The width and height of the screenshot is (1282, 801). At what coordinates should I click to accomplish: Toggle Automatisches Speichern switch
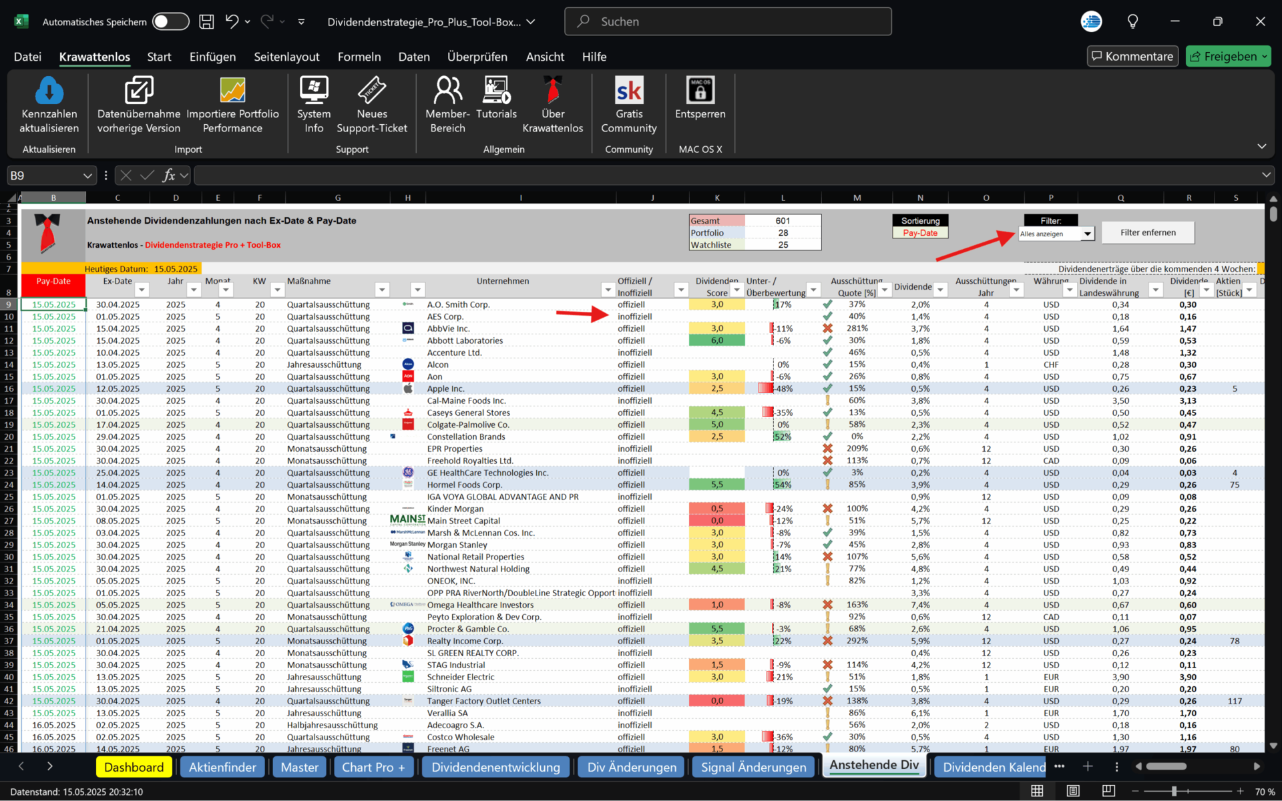pos(170,21)
